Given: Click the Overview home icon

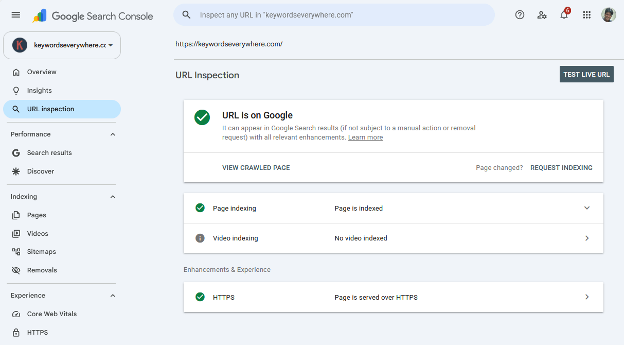Looking at the screenshot, I should click(x=16, y=72).
